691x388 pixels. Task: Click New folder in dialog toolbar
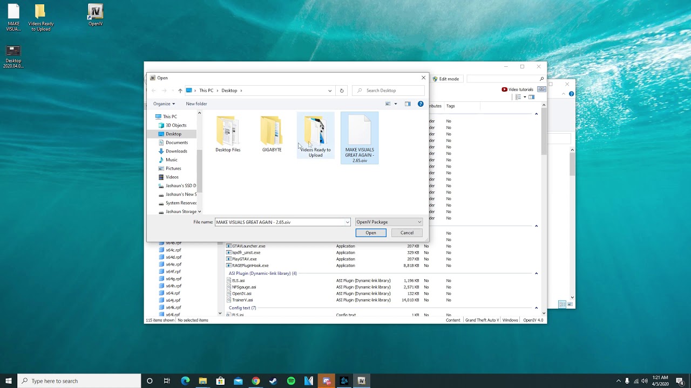click(197, 103)
